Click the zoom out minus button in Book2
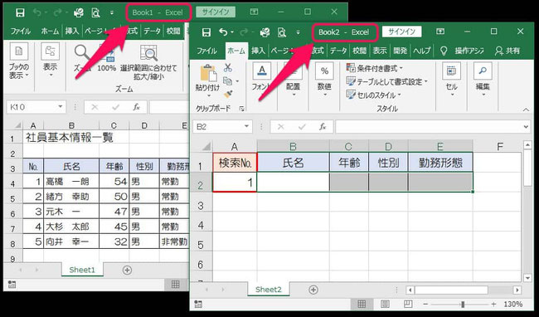The image size is (539, 317). tap(425, 305)
